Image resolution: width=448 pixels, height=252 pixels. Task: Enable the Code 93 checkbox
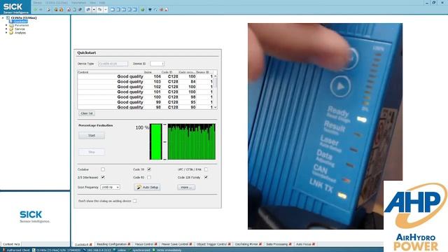[149, 177]
